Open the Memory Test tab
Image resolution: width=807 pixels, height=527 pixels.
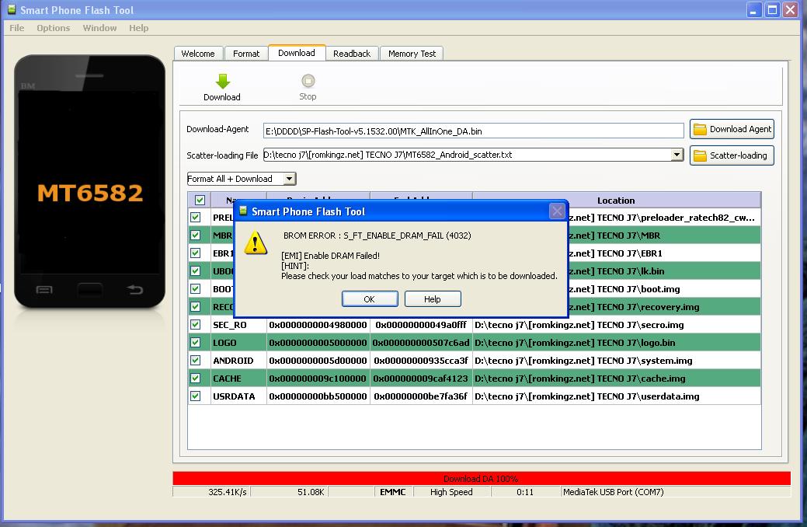[412, 54]
